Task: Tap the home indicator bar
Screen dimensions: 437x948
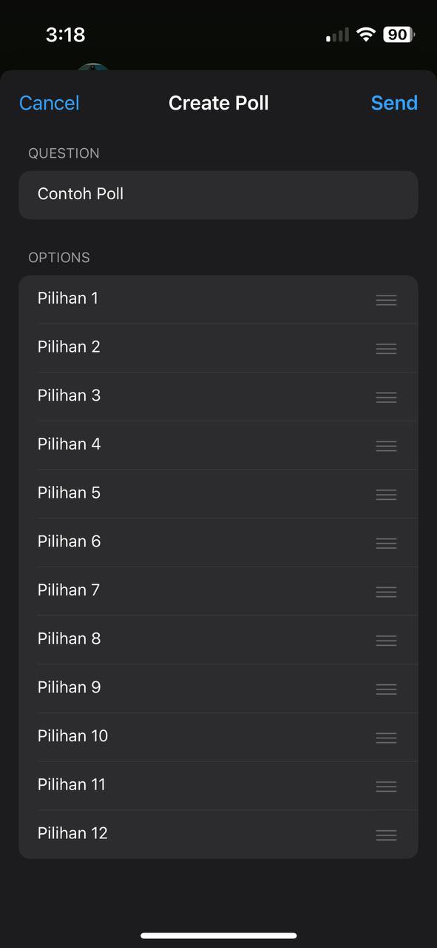Action: [x=219, y=936]
